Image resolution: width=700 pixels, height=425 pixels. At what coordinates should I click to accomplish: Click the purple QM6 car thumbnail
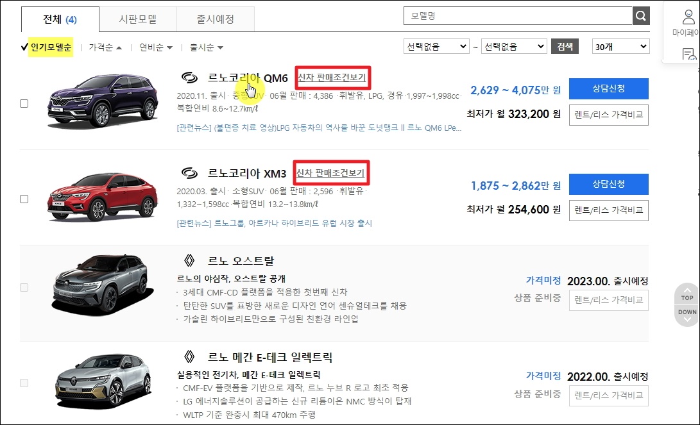point(103,101)
